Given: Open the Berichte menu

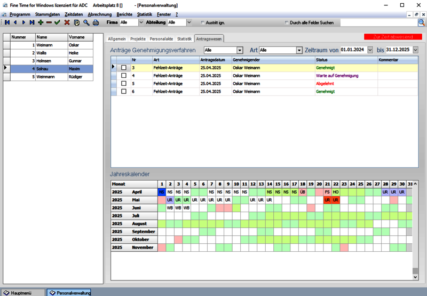Looking at the screenshot, I should point(124,14).
